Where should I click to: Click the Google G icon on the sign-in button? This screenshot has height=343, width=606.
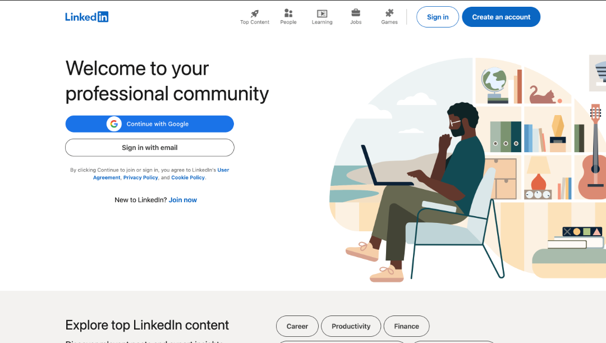(114, 124)
